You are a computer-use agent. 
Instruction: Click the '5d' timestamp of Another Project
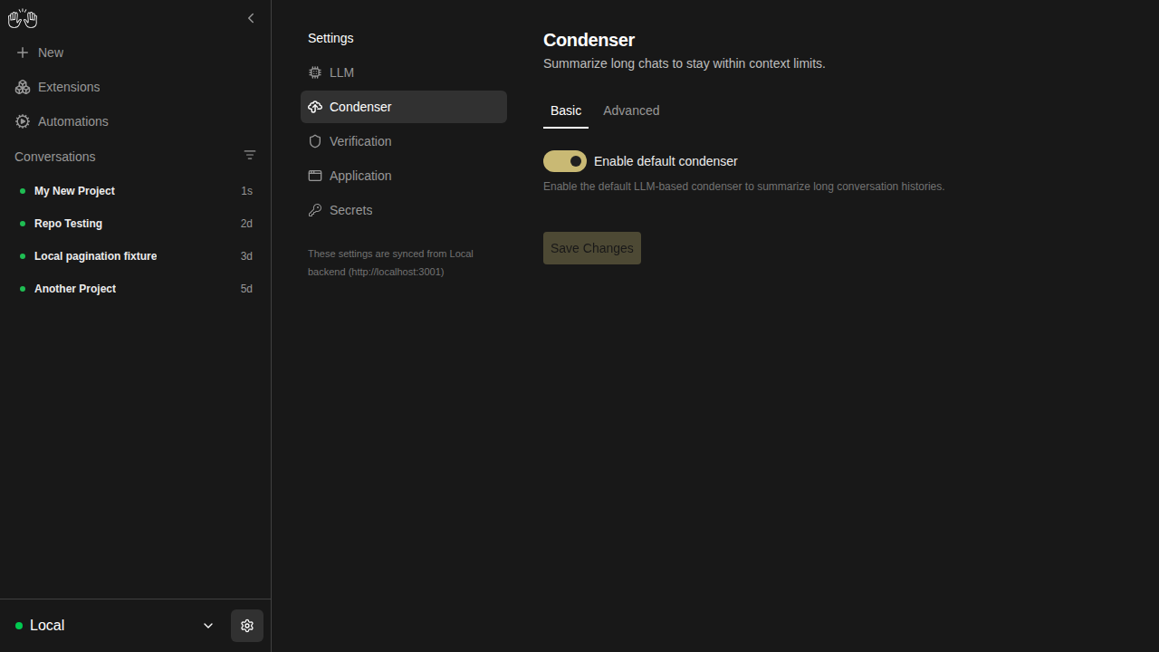(x=246, y=289)
